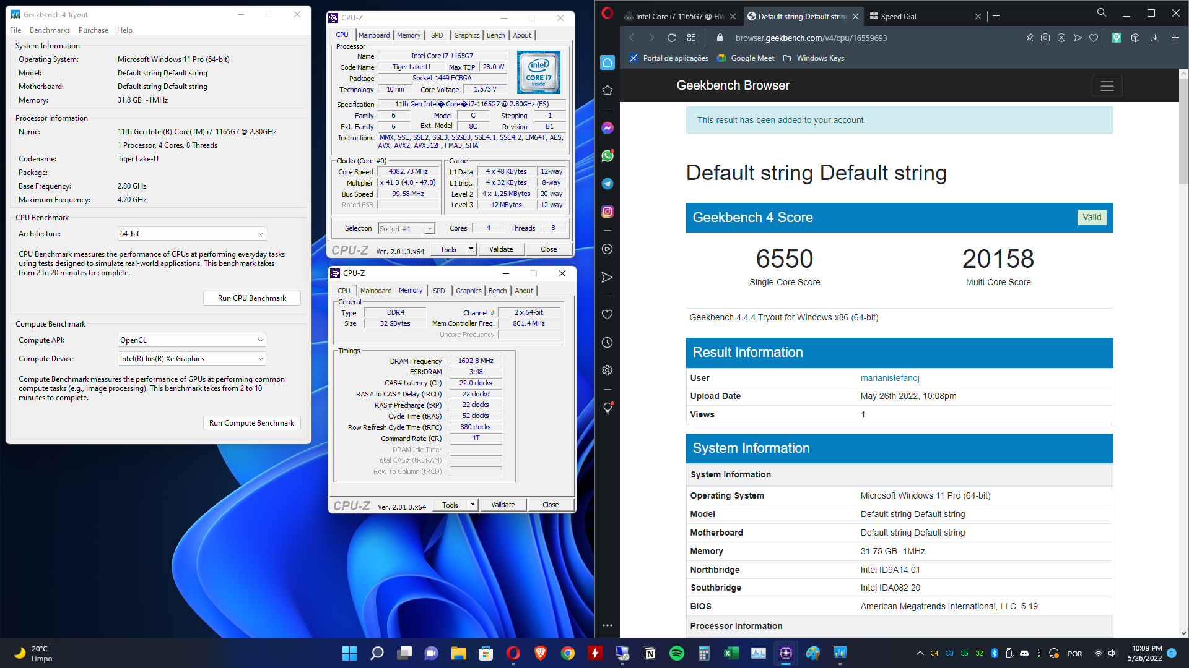1189x668 pixels.
Task: Open Geekbench Browser hamburger menu
Action: pyautogui.click(x=1107, y=86)
